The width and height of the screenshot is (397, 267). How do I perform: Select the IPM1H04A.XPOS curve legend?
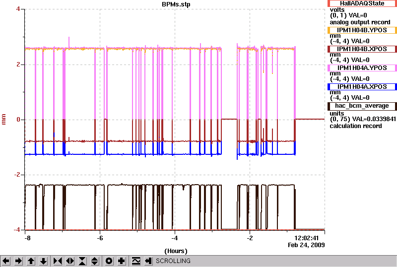[x=362, y=87]
